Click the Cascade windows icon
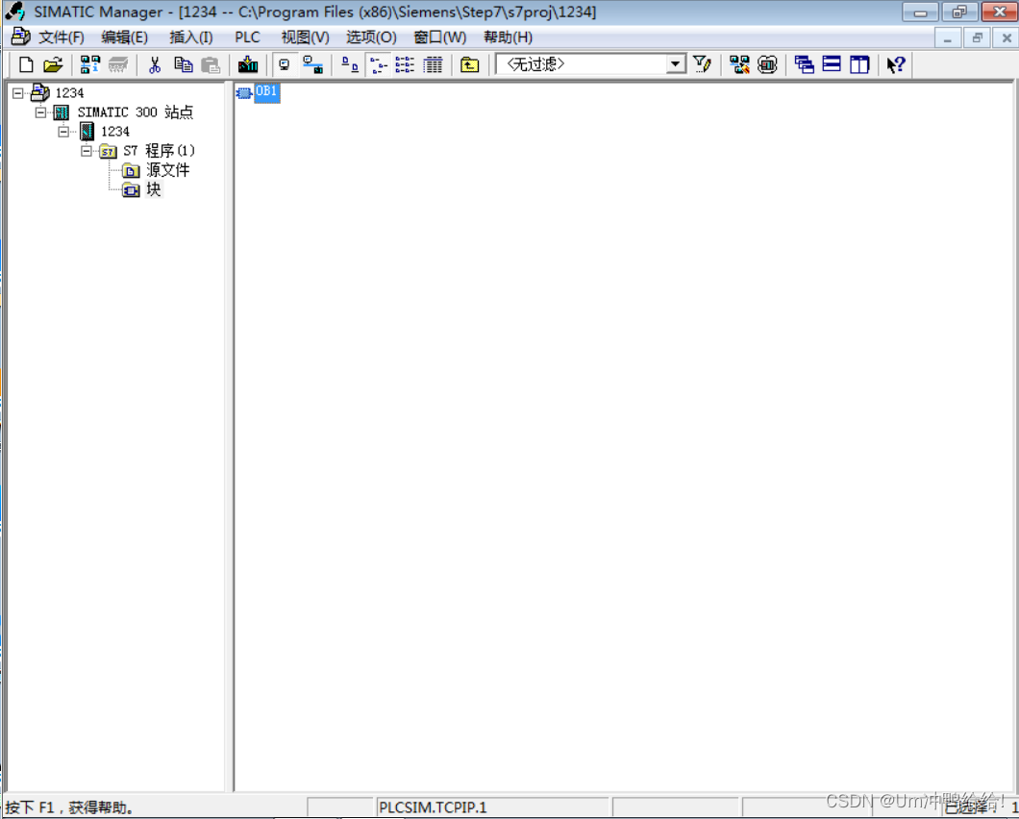This screenshot has width=1019, height=819. point(804,64)
